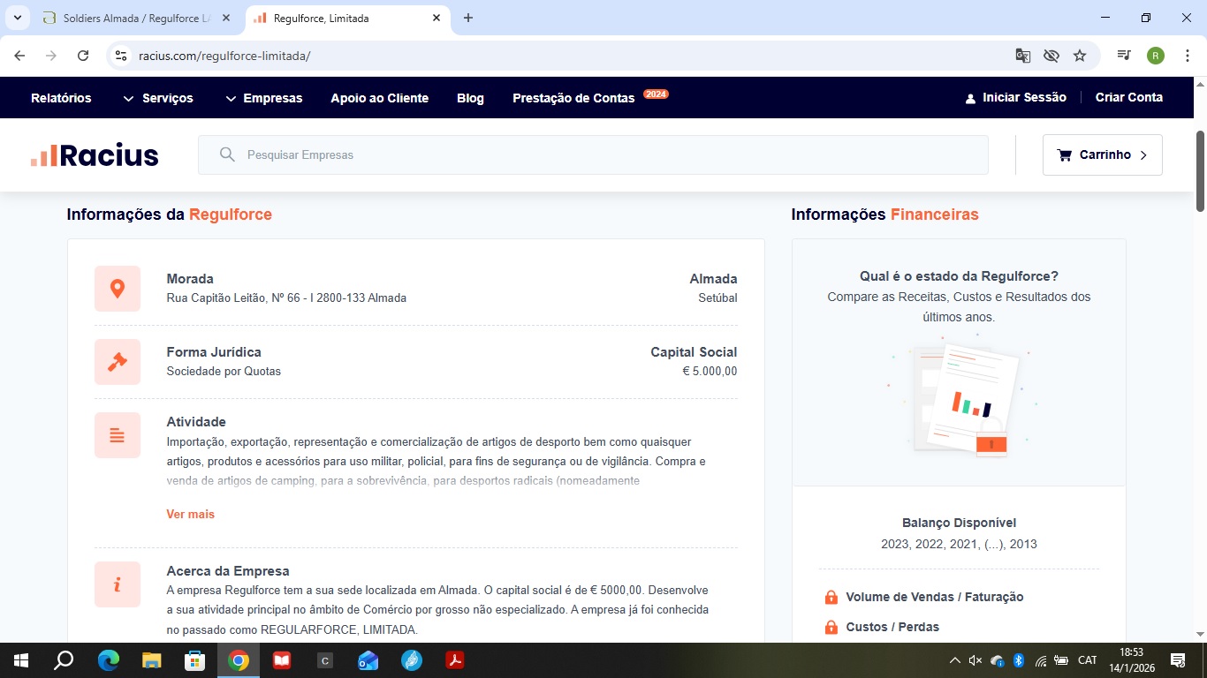Reload the page
The height and width of the screenshot is (678, 1207).
point(83,56)
